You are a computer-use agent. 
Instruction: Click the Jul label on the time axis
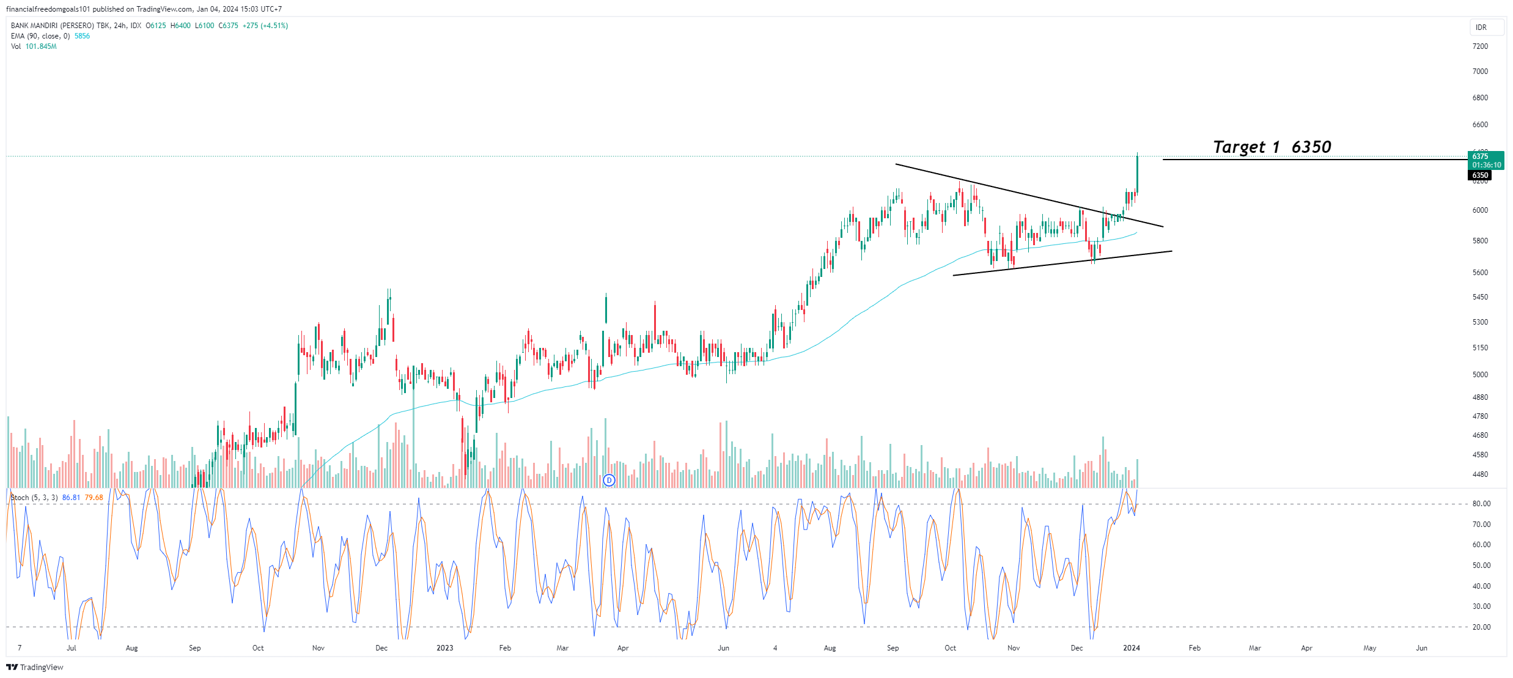[x=72, y=648]
